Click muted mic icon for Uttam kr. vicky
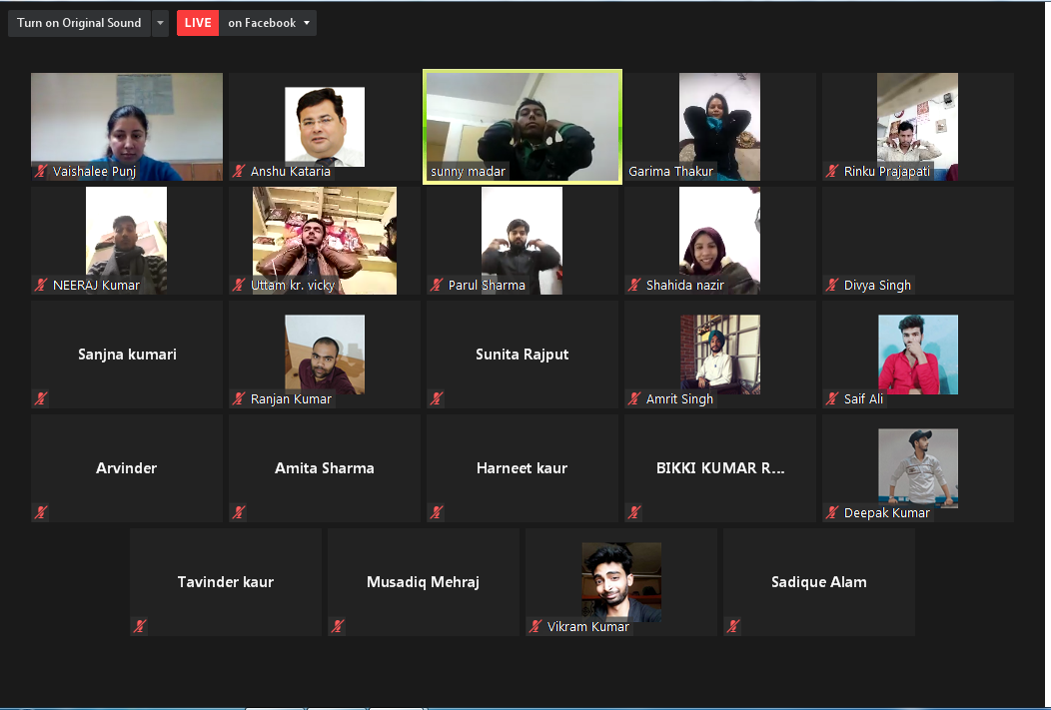1051x710 pixels. pos(239,285)
